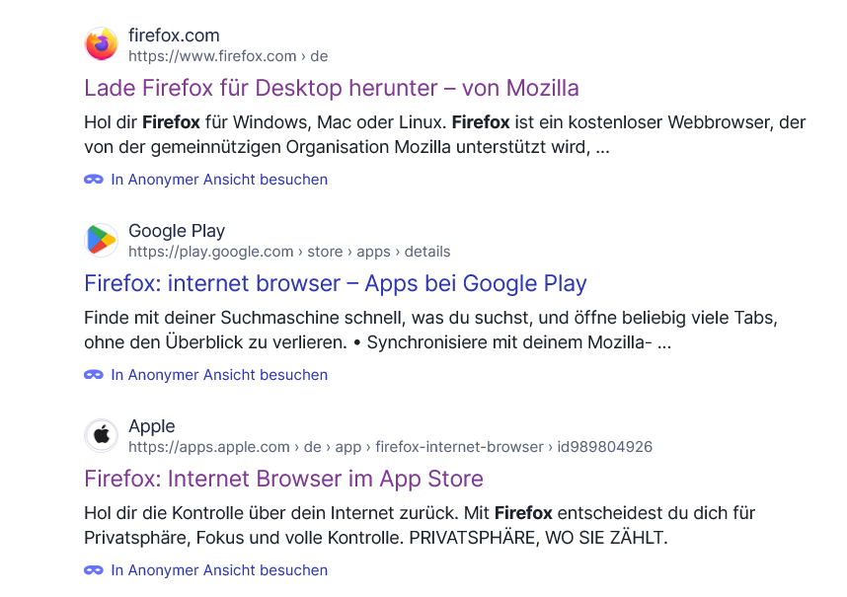Image resolution: width=847 pixels, height=597 pixels.
Task: Click the Apple logo favicon
Action: point(101,435)
